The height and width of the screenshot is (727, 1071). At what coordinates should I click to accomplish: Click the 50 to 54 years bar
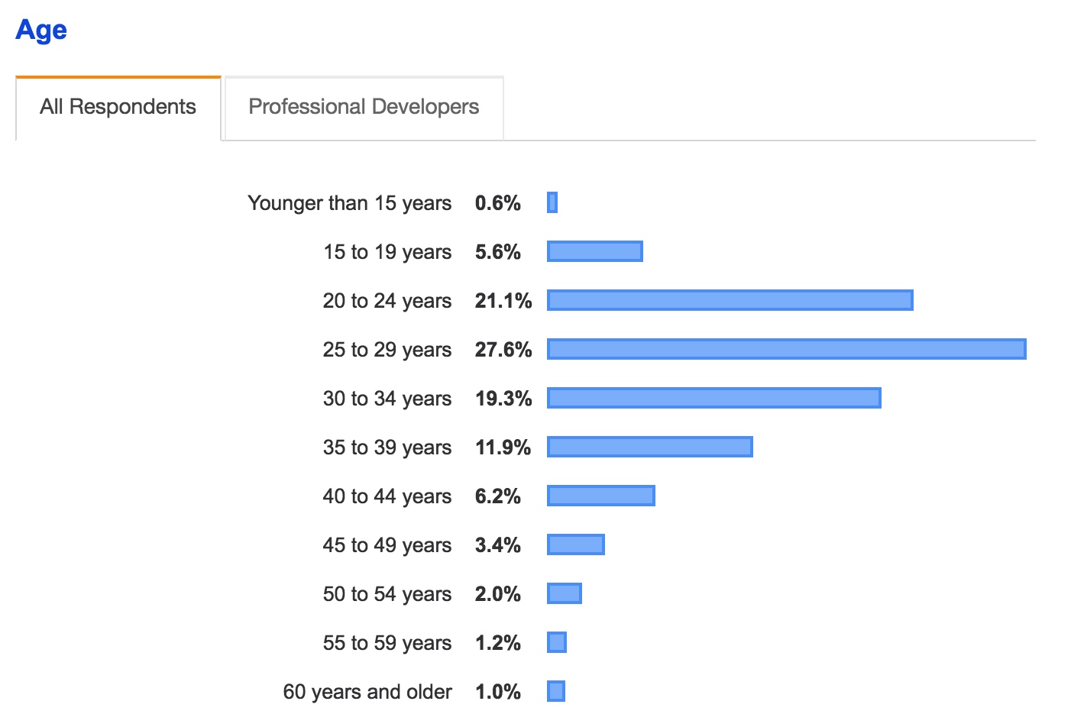(x=565, y=593)
